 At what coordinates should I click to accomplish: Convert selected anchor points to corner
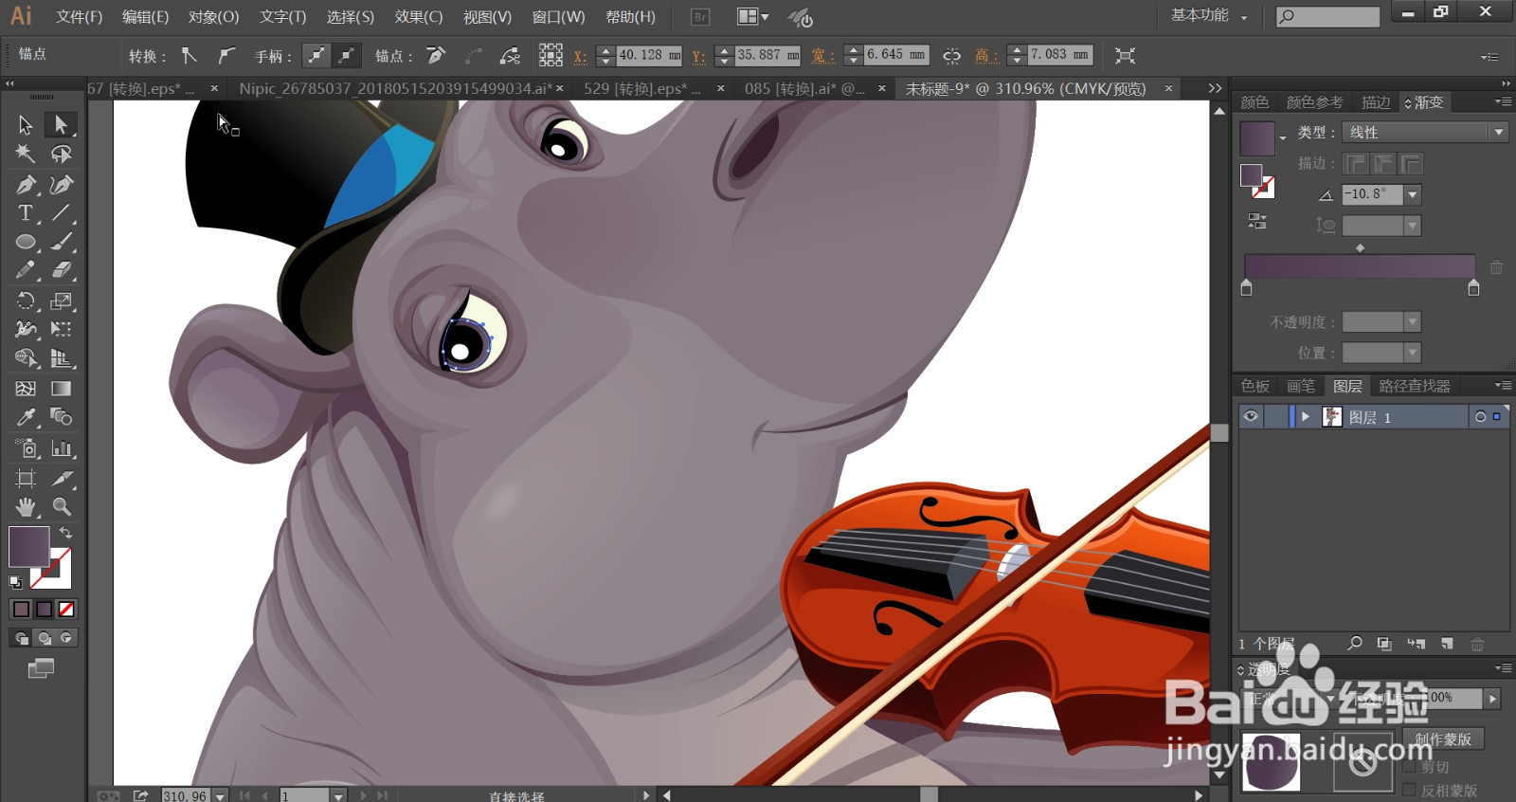tap(189, 56)
